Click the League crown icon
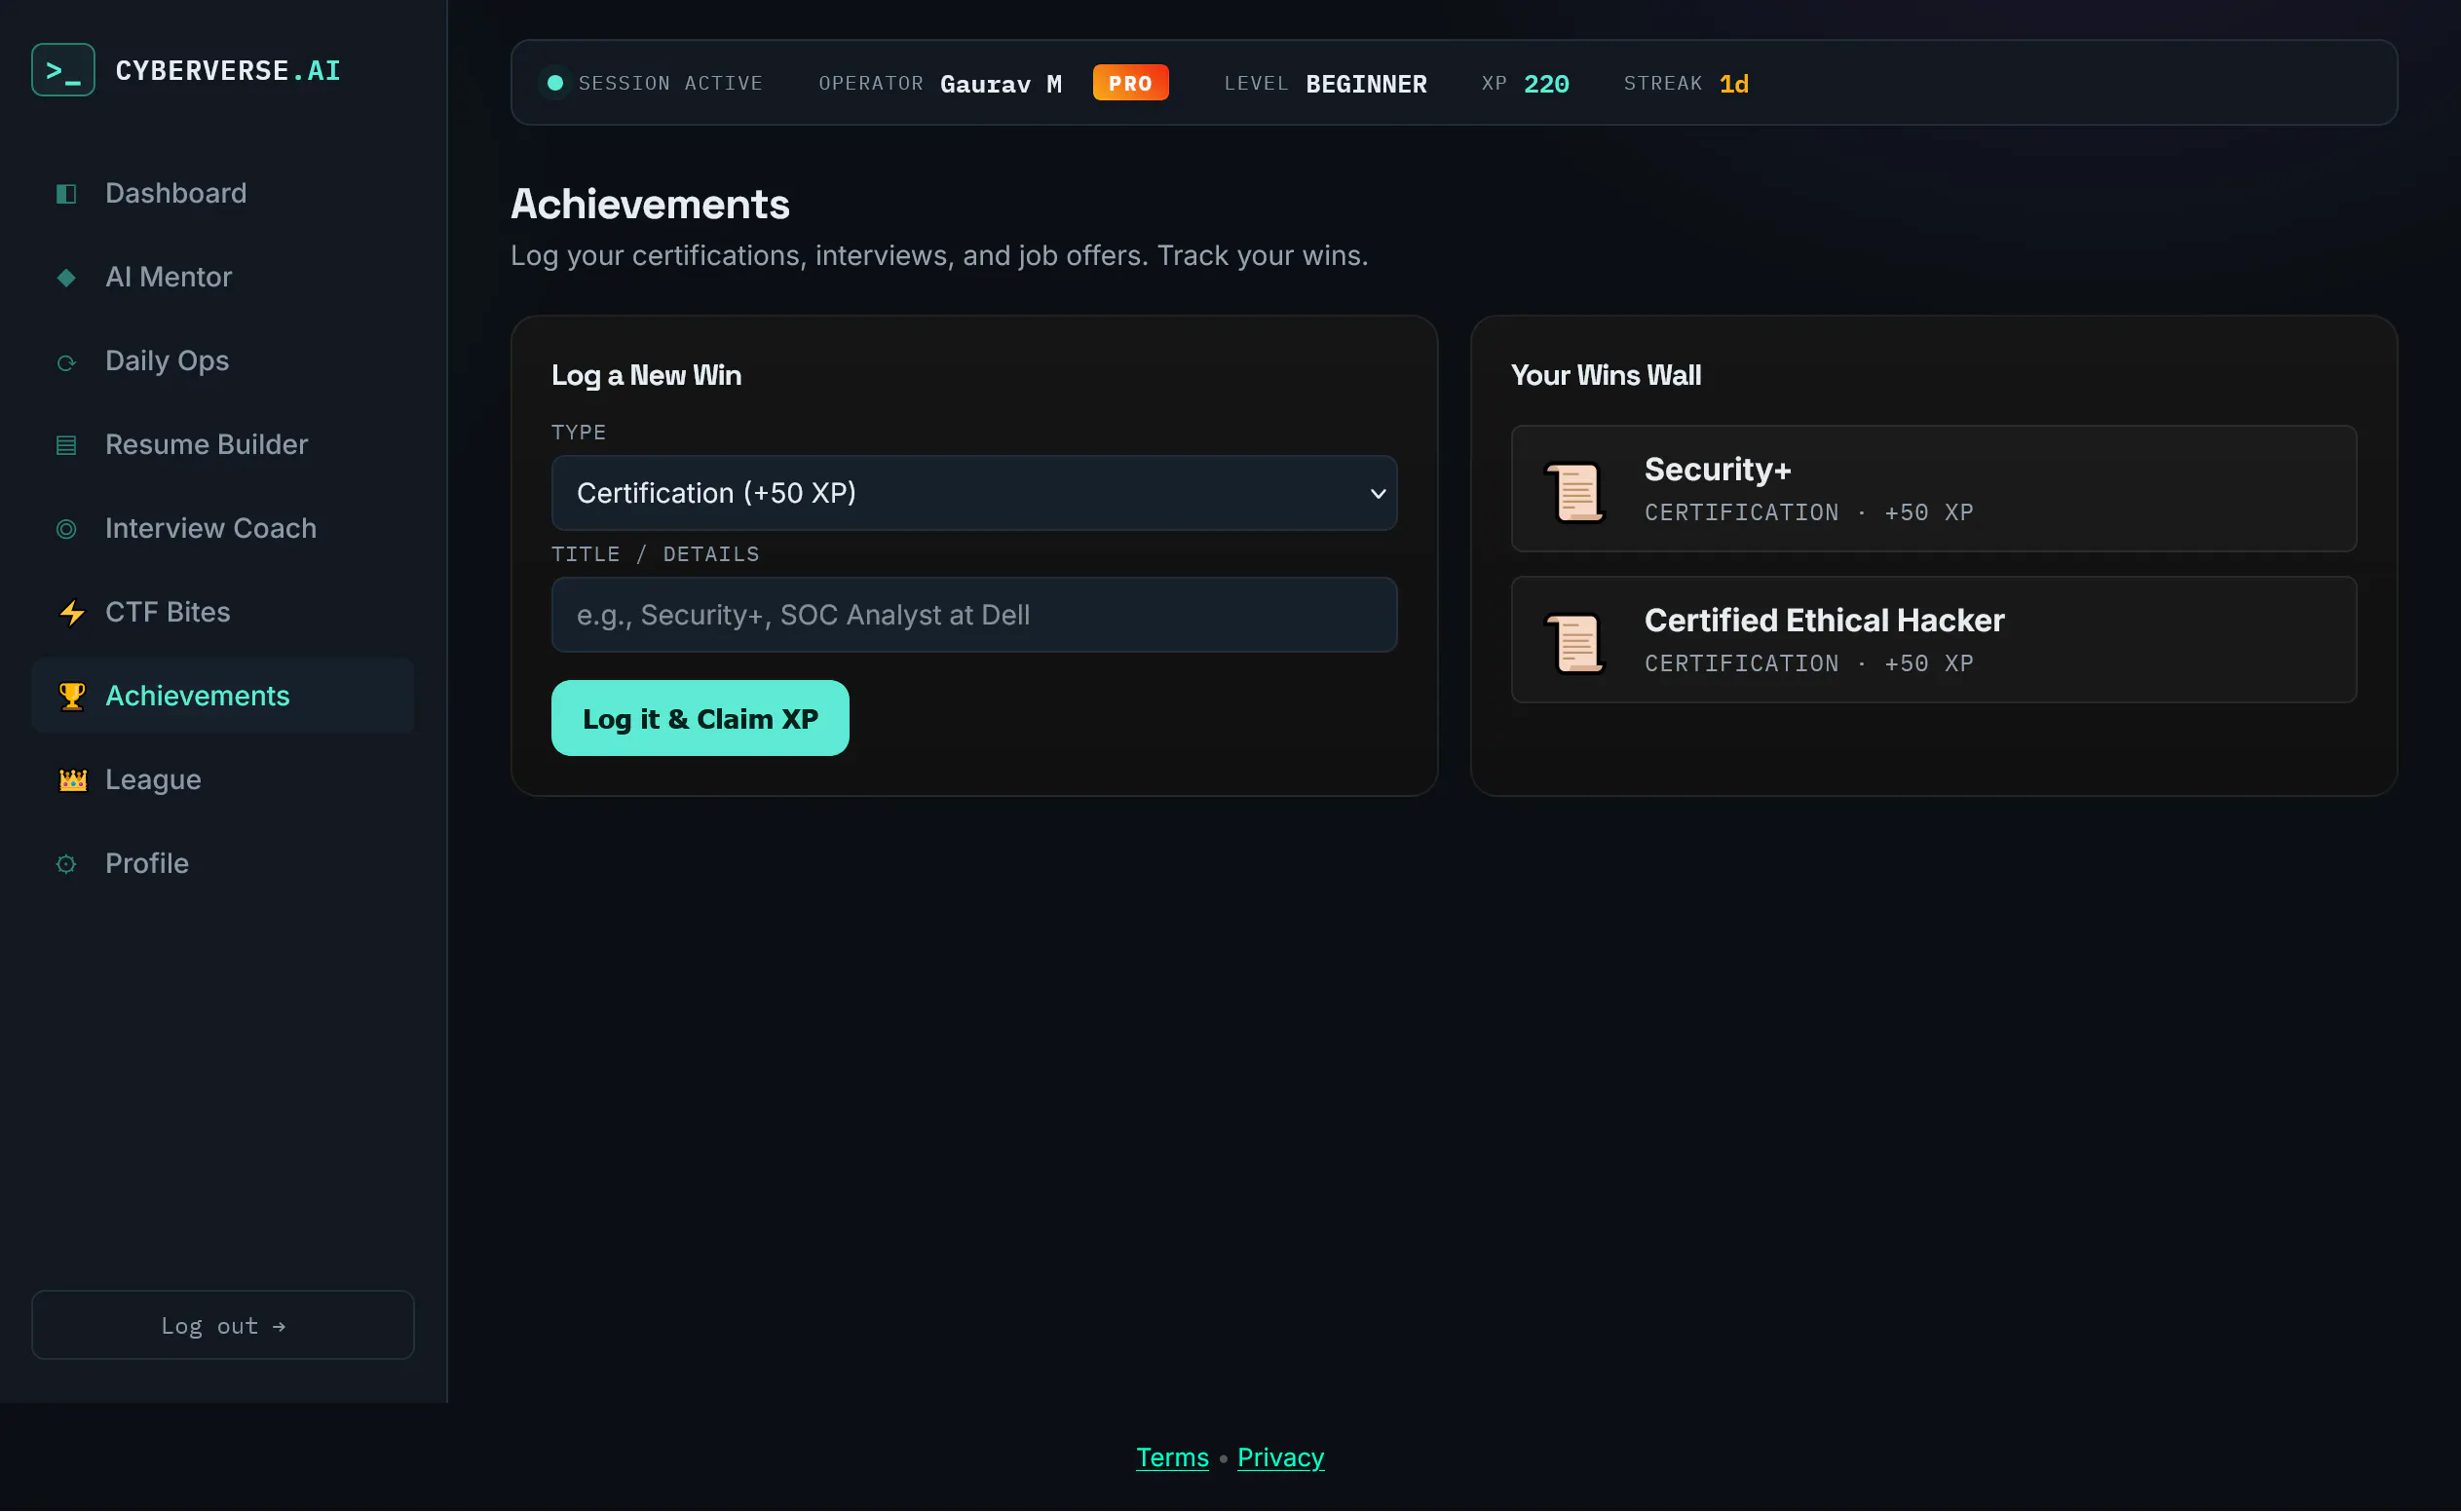The width and height of the screenshot is (2461, 1512). (x=72, y=780)
